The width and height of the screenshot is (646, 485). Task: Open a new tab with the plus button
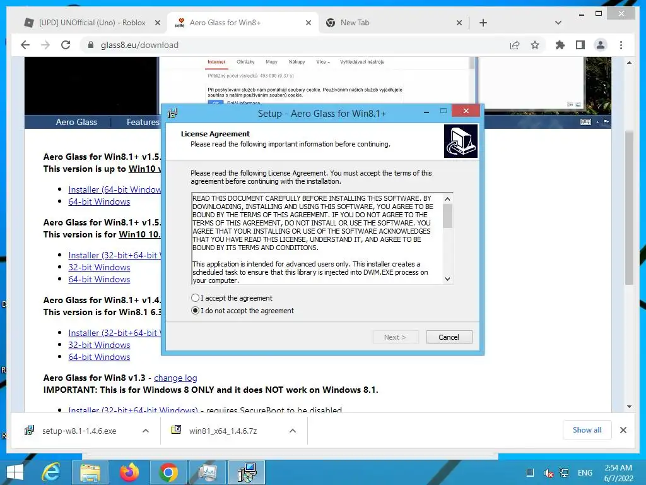tap(483, 23)
